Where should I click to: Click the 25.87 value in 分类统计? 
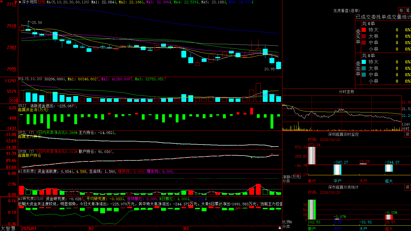point(390,222)
